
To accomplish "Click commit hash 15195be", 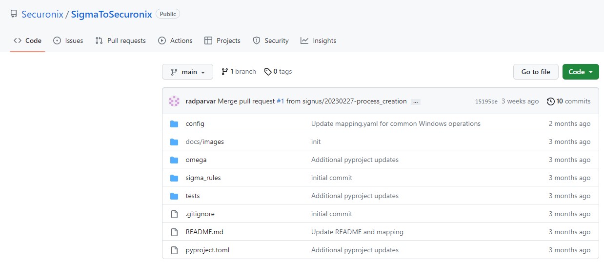I will pos(486,101).
